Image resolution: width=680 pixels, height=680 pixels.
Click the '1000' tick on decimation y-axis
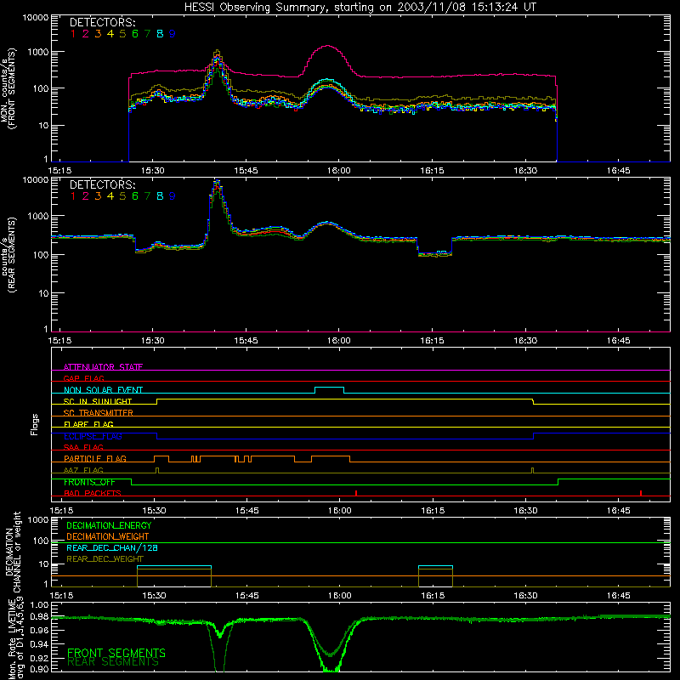38,519
